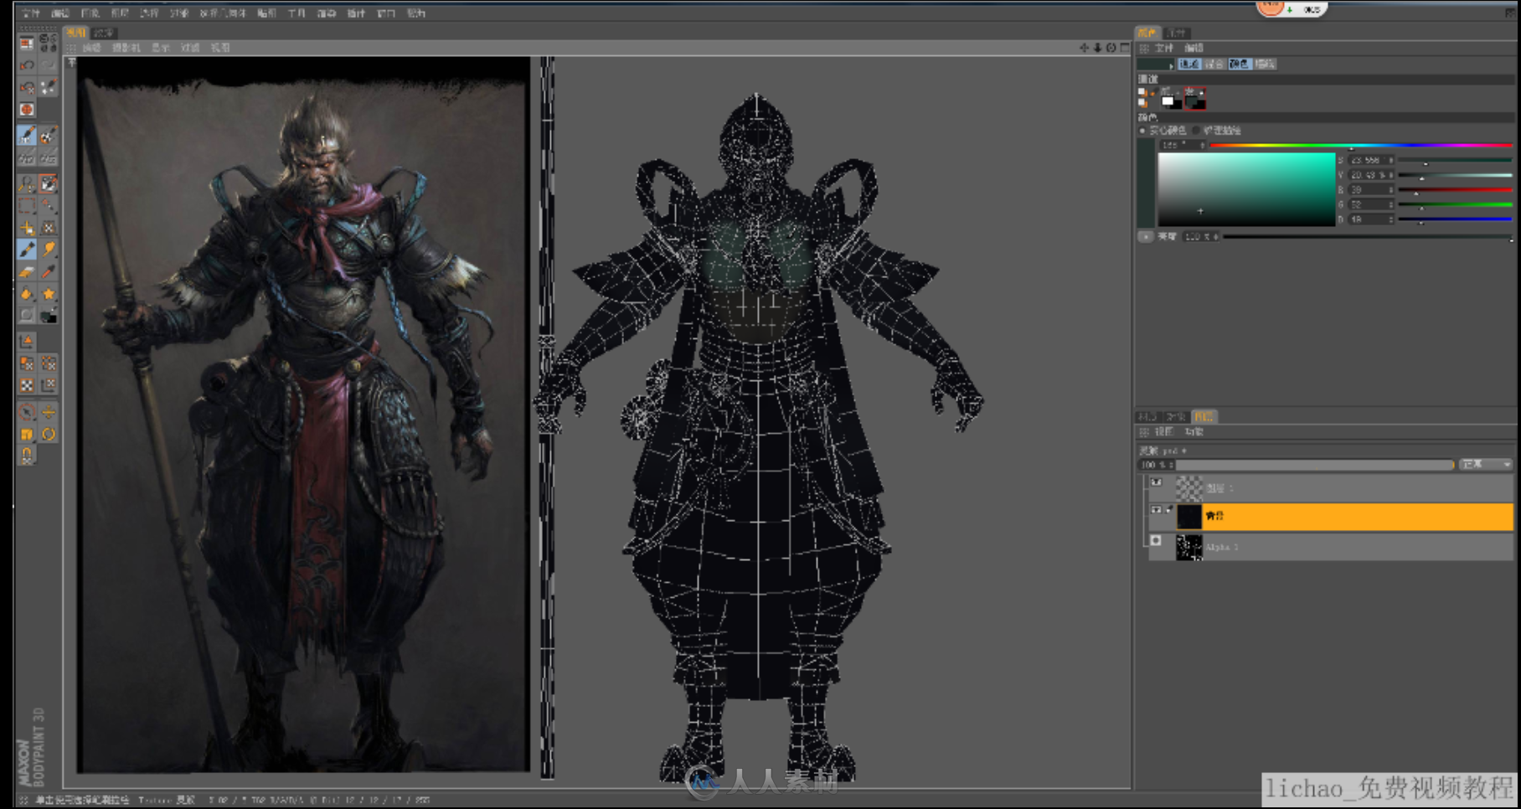Select the 纹理绘制 texture paint radio button
This screenshot has width=1521, height=809.
[1197, 131]
